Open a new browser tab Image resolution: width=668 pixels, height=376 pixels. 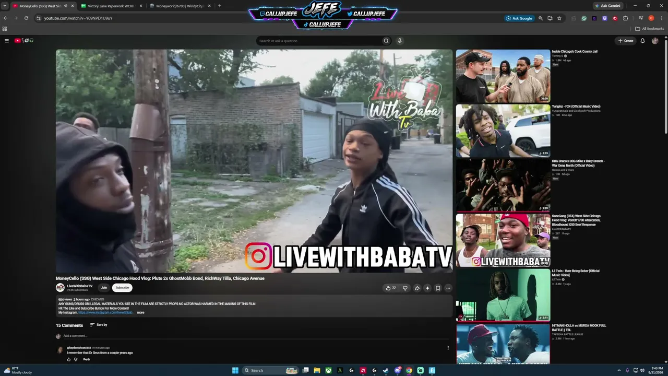pyautogui.click(x=220, y=6)
